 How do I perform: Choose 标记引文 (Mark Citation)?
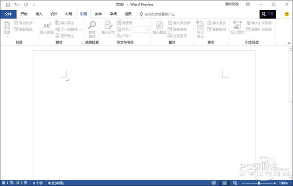coord(237,28)
